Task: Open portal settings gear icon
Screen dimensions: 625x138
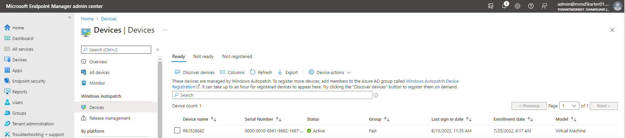Action: click(x=517, y=6)
